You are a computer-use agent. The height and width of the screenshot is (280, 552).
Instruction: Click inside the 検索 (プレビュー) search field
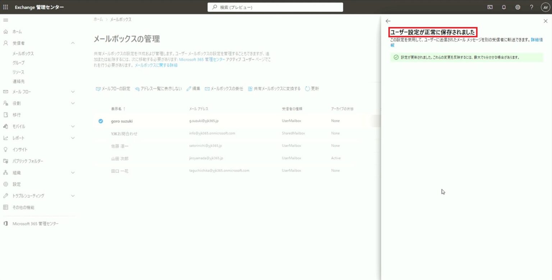pos(275,7)
